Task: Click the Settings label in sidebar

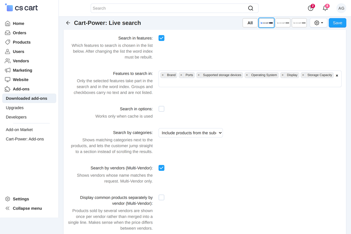Action: pos(21,199)
